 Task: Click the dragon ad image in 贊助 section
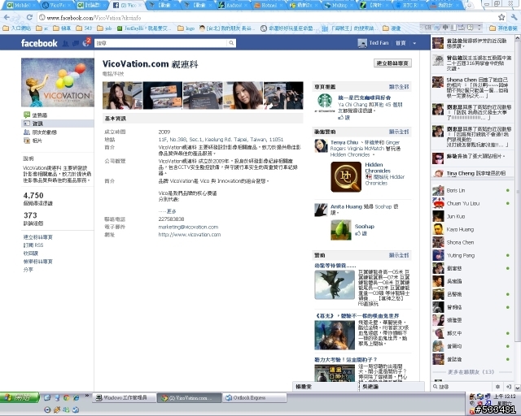(335, 284)
